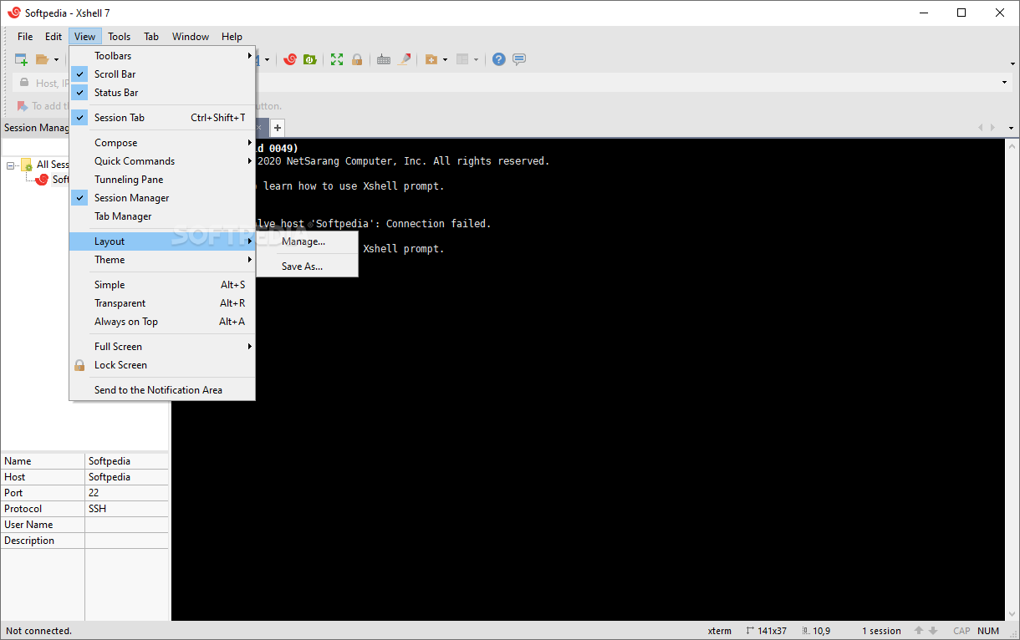Open the Help menu

[x=232, y=36]
